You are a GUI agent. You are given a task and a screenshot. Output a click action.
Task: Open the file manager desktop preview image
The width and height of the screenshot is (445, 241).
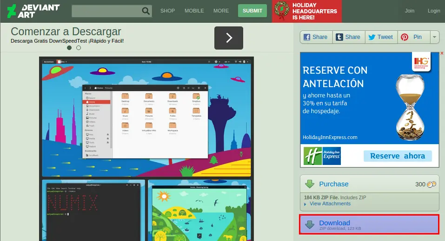[146, 118]
